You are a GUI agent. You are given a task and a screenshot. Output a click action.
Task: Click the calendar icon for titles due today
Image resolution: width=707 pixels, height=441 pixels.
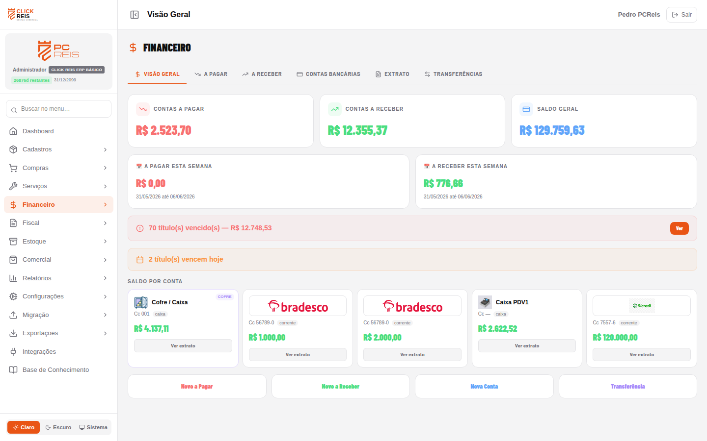pos(140,260)
